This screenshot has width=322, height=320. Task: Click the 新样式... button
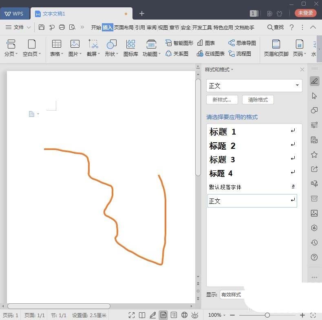pos(222,100)
